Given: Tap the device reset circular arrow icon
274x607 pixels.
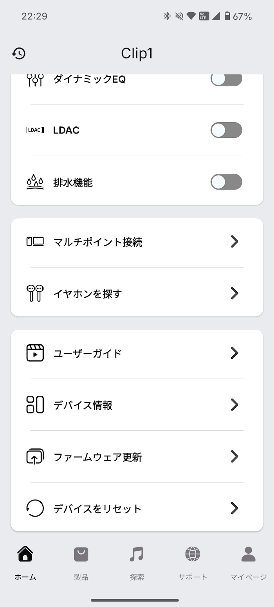Looking at the screenshot, I should (35, 508).
